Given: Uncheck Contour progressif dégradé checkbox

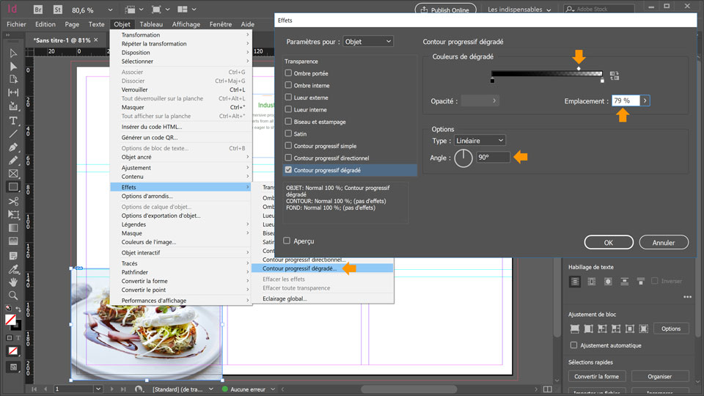Looking at the screenshot, I should [288, 169].
